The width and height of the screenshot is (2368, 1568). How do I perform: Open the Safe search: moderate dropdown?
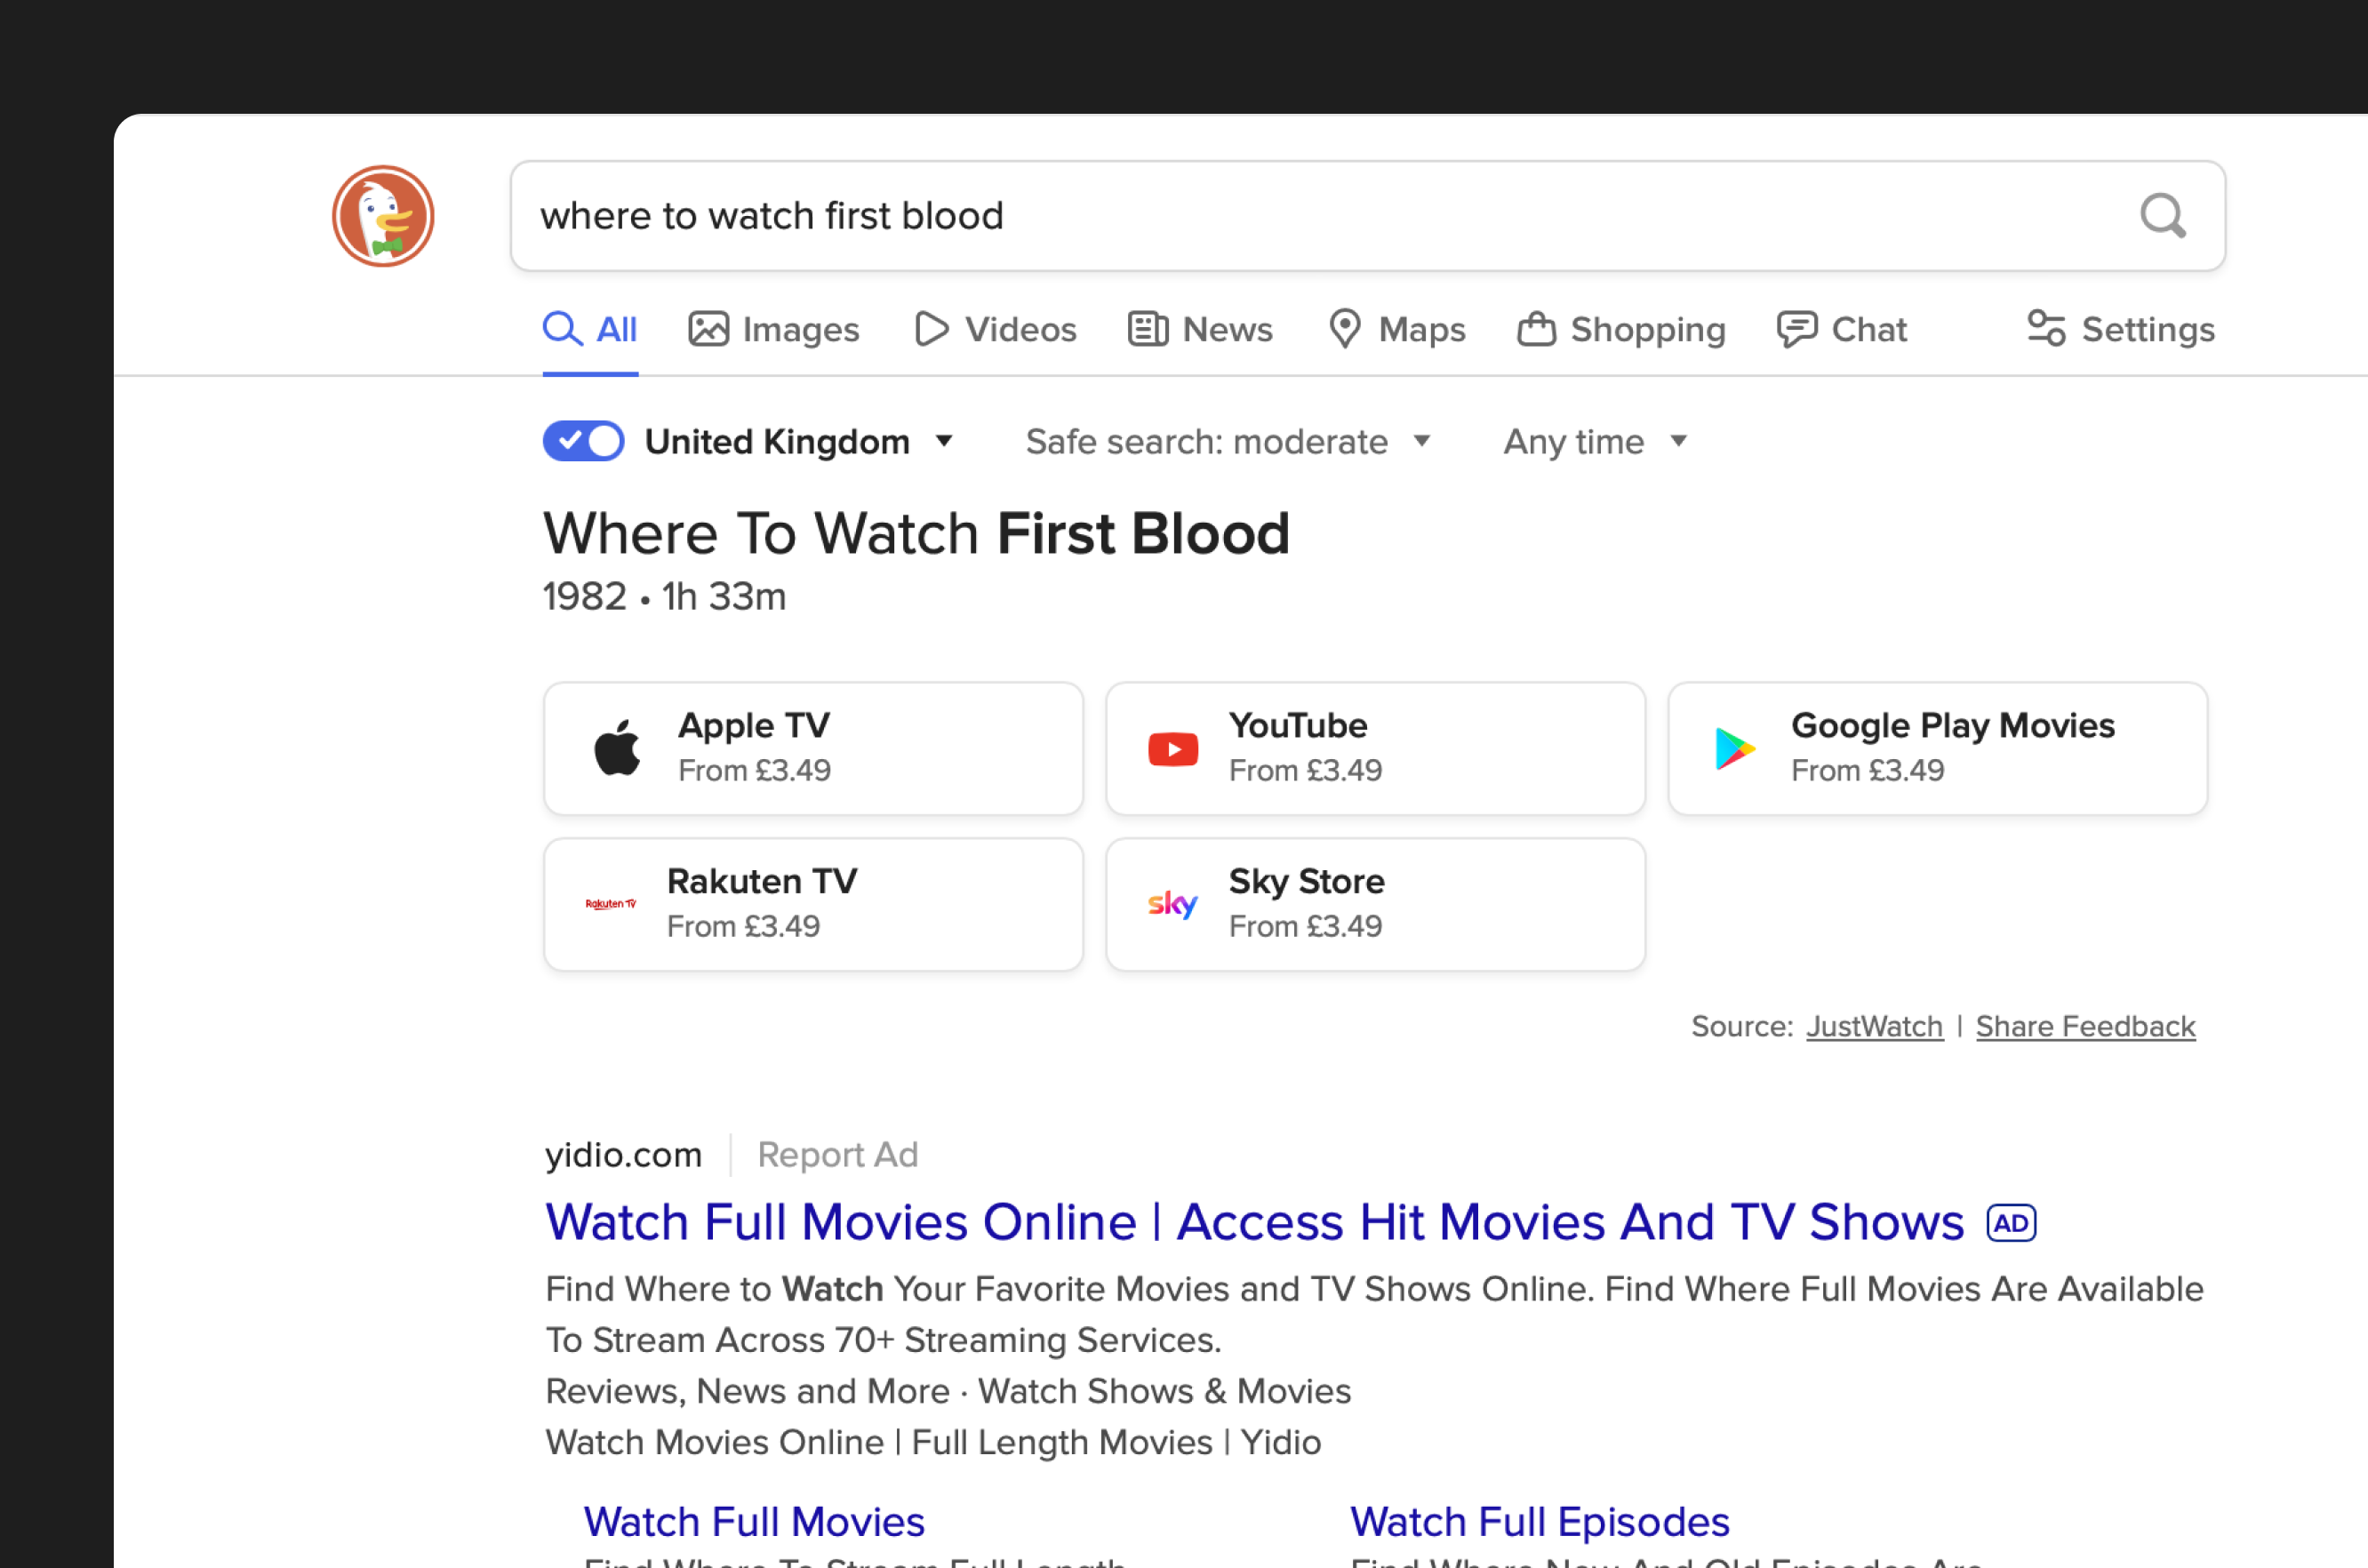(1228, 441)
